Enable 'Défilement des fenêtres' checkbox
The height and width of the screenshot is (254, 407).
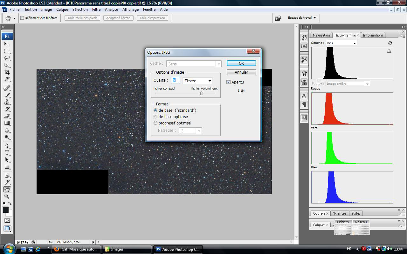pos(22,18)
